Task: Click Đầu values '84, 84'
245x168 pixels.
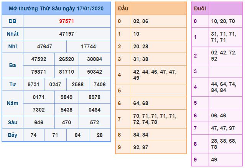Action: tap(141, 135)
